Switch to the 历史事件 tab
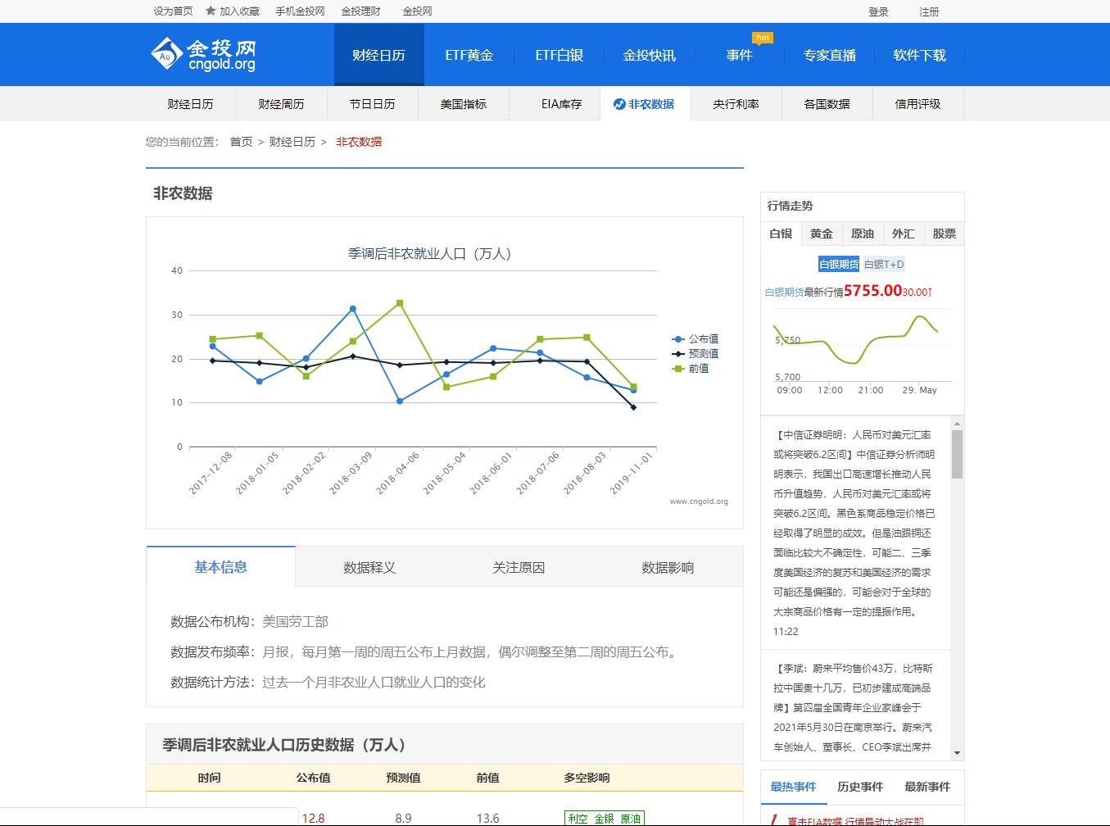The width and height of the screenshot is (1110, 826). (859, 787)
